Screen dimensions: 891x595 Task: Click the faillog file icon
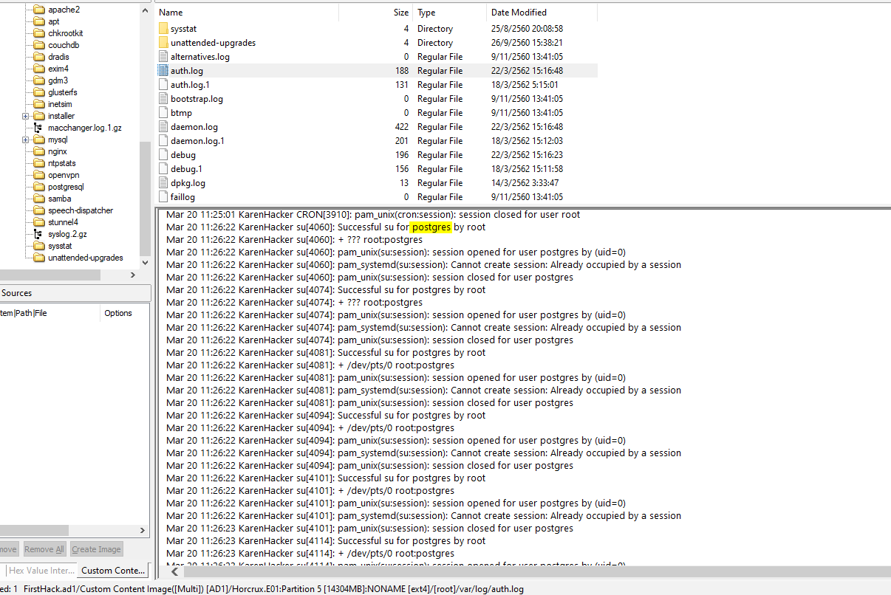coord(164,196)
